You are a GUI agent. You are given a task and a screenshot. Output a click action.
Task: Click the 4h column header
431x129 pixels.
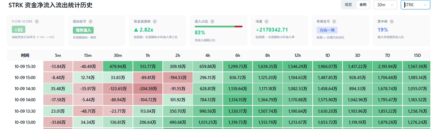[208, 55]
